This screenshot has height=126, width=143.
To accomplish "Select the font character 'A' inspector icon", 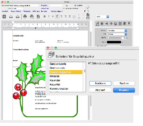I will point(97,23).
